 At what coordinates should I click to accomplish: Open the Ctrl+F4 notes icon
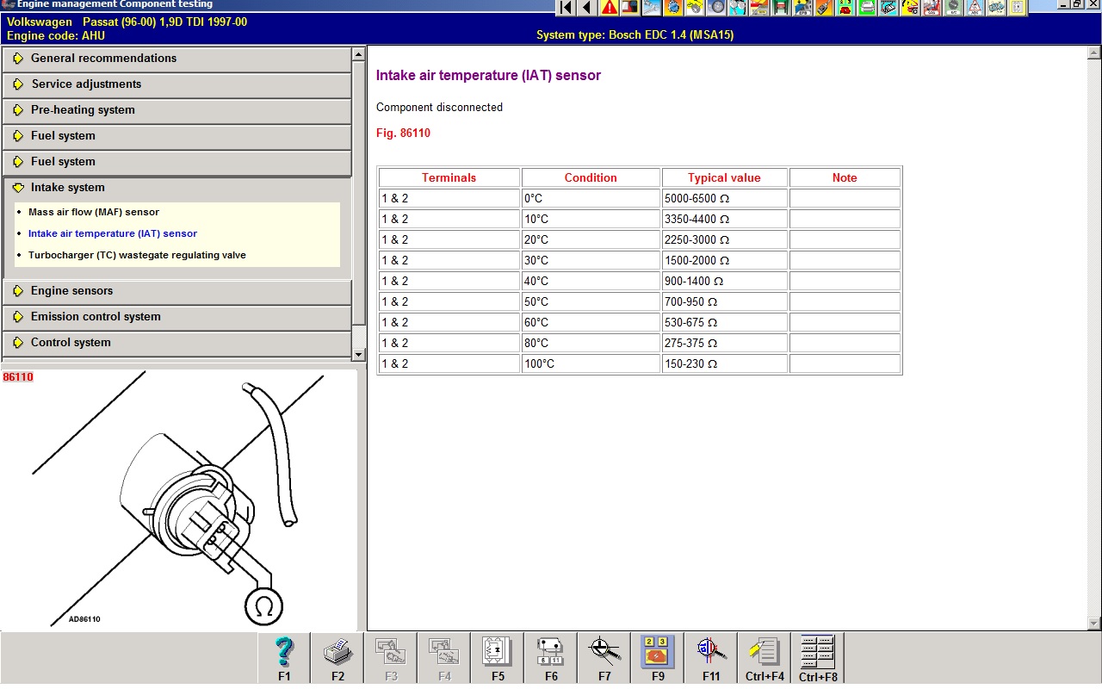click(x=765, y=658)
